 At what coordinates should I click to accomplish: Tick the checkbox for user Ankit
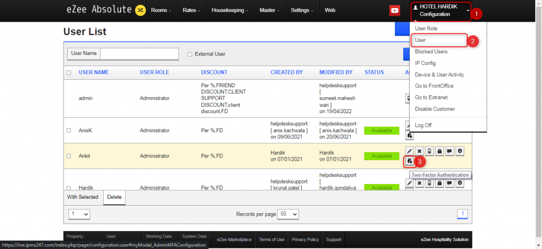(69, 156)
